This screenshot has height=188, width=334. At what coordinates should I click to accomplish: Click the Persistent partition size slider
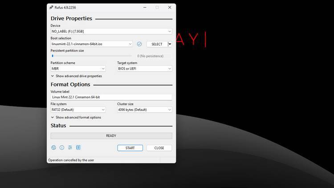pyautogui.click(x=92, y=56)
